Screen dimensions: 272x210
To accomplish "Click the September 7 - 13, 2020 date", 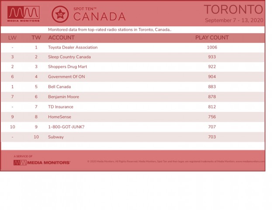I will tap(234, 20).
